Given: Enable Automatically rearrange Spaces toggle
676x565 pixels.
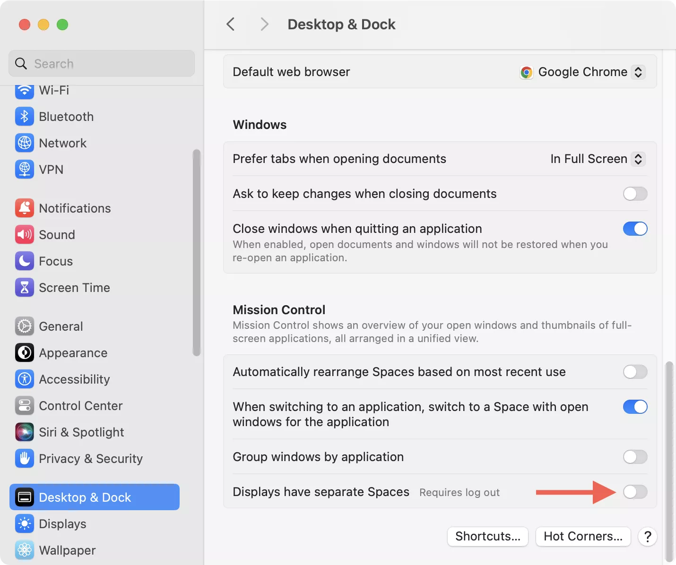Looking at the screenshot, I should 635,372.
